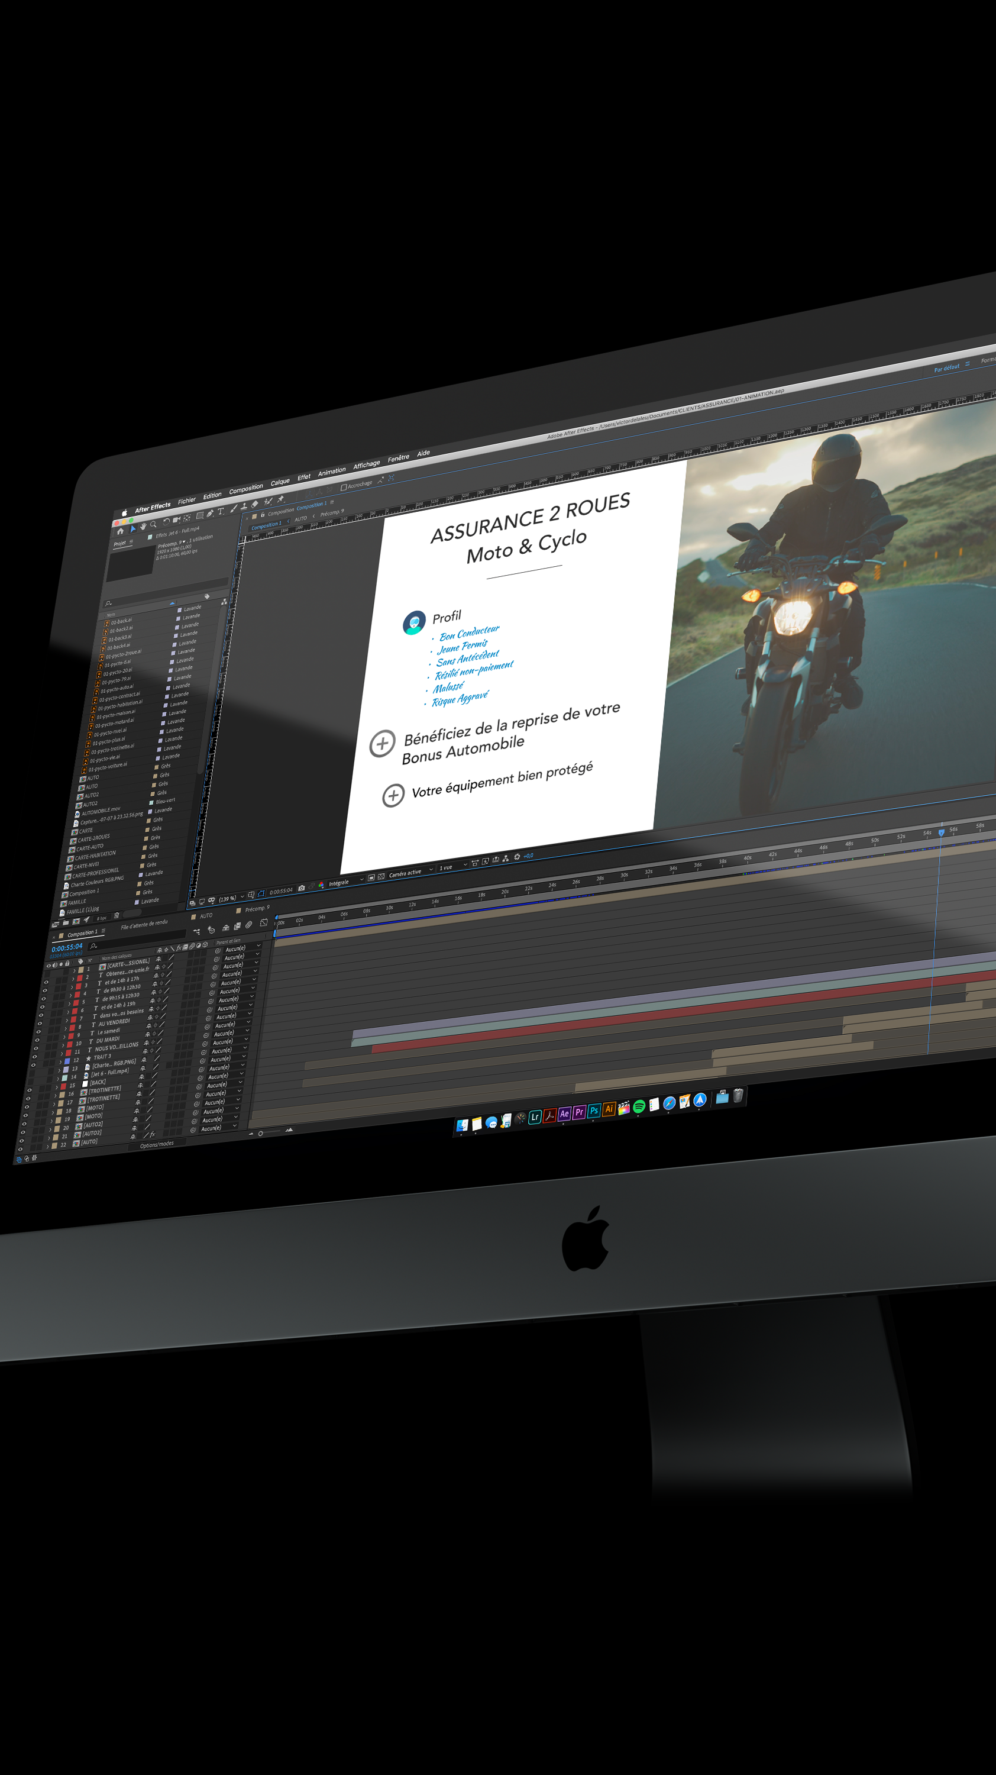Select the Pen tool
This screenshot has height=1775, width=996.
click(x=210, y=514)
